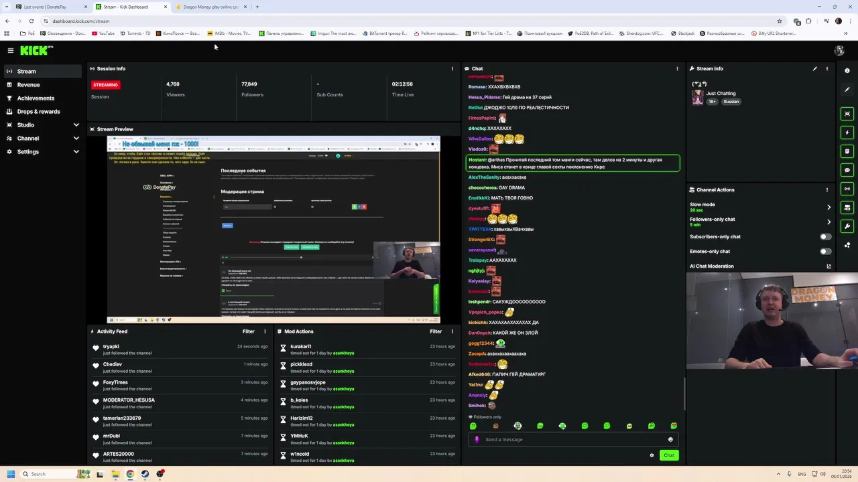Reload the page with browser refresh button
The height and width of the screenshot is (482, 858).
(x=31, y=21)
